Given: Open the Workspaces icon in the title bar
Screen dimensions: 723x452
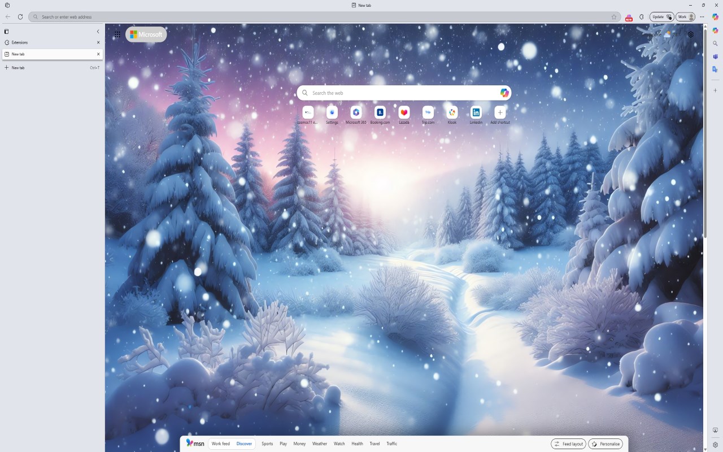Looking at the screenshot, I should click(x=7, y=5).
